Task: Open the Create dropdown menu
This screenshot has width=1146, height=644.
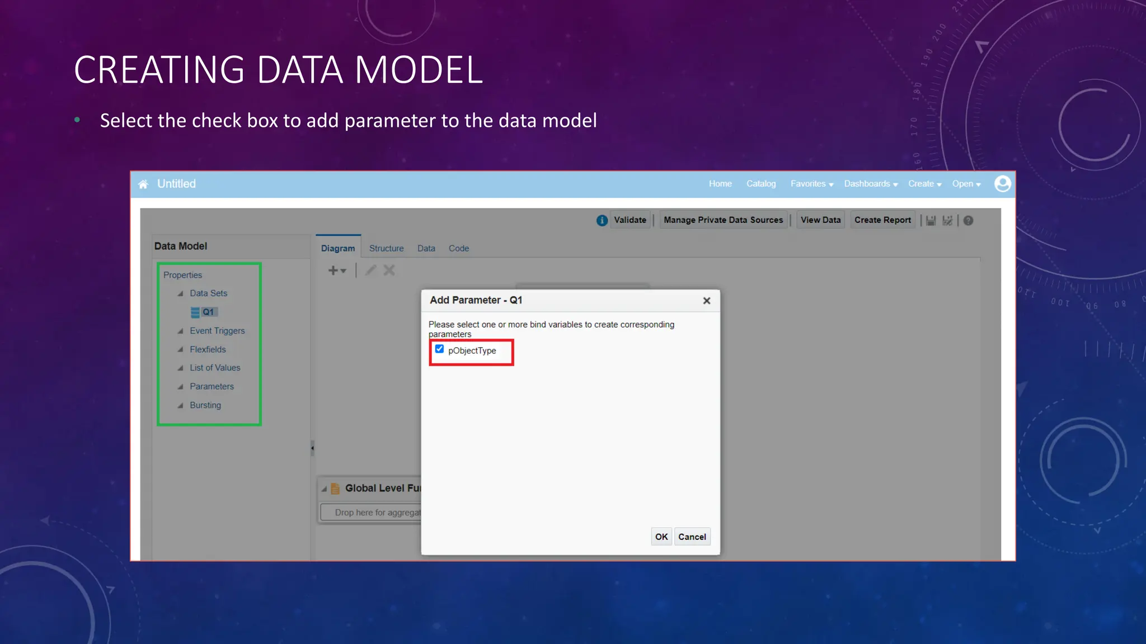Action: pyautogui.click(x=925, y=184)
